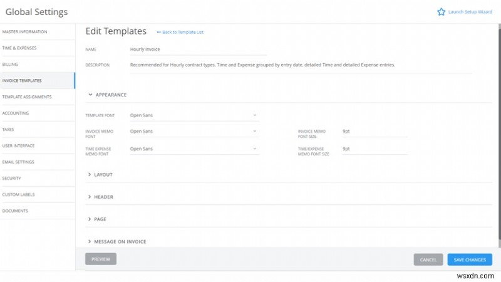
Task: Open the Time Expense Memo Font dropdown
Action: pos(194,149)
